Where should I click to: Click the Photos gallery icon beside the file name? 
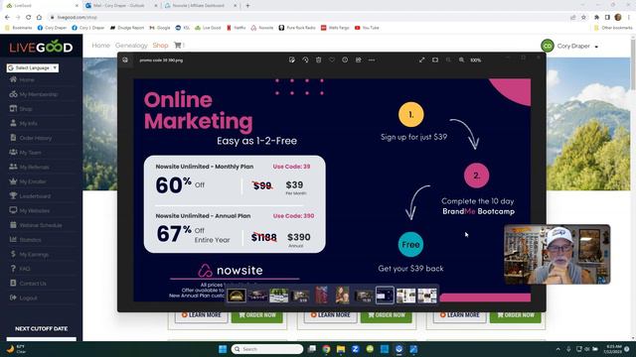pos(125,59)
